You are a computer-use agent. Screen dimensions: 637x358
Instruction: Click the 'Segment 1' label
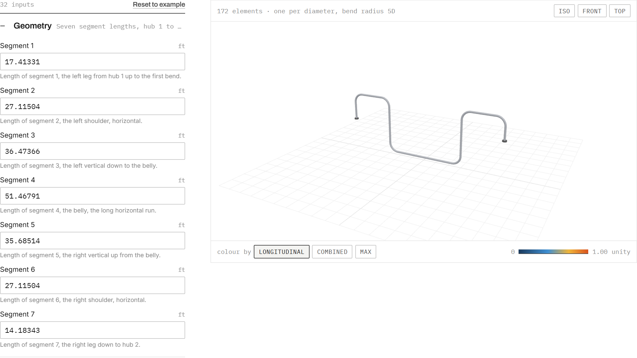click(17, 46)
